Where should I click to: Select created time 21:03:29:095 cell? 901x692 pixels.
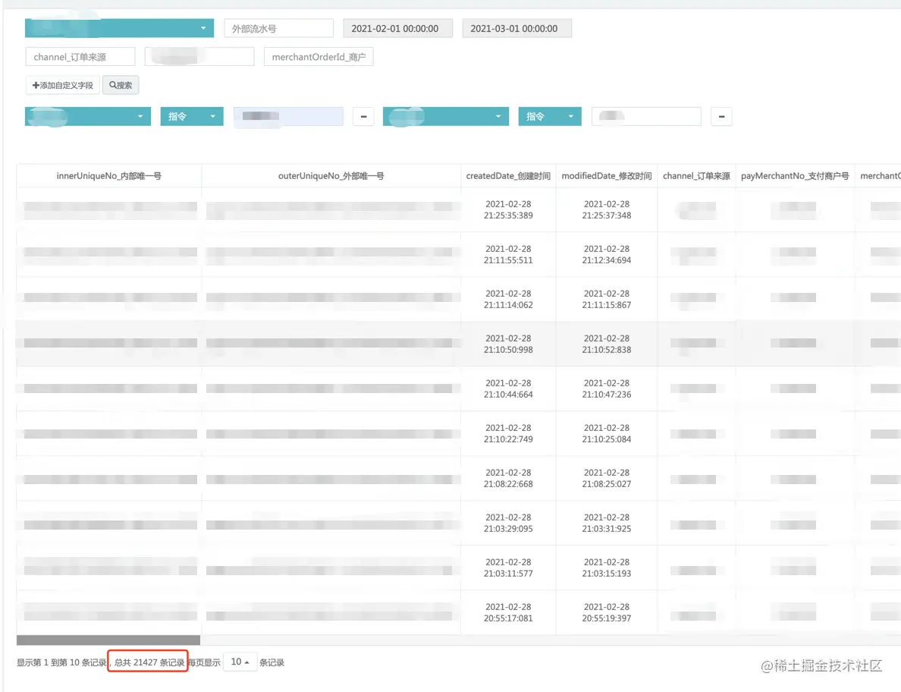pos(508,524)
